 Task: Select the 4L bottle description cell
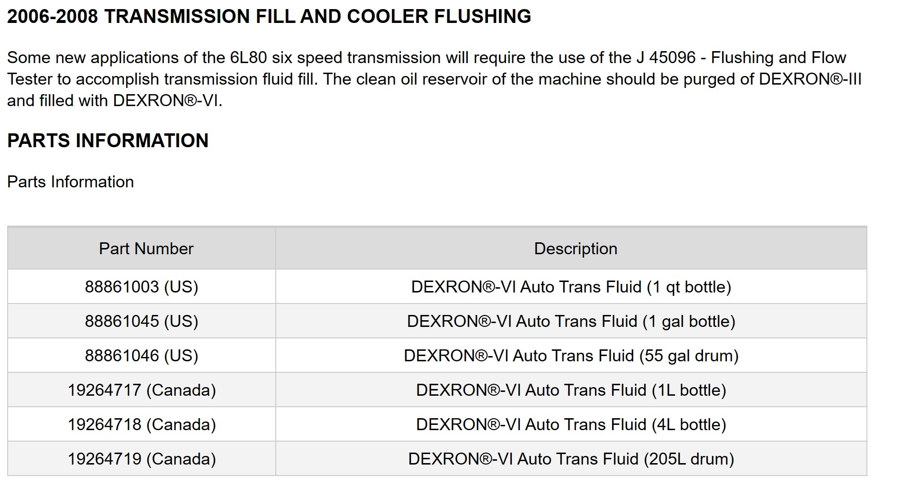pos(571,424)
